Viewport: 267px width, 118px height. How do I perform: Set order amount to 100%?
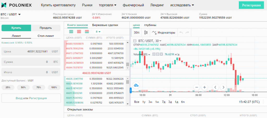tap(54, 87)
